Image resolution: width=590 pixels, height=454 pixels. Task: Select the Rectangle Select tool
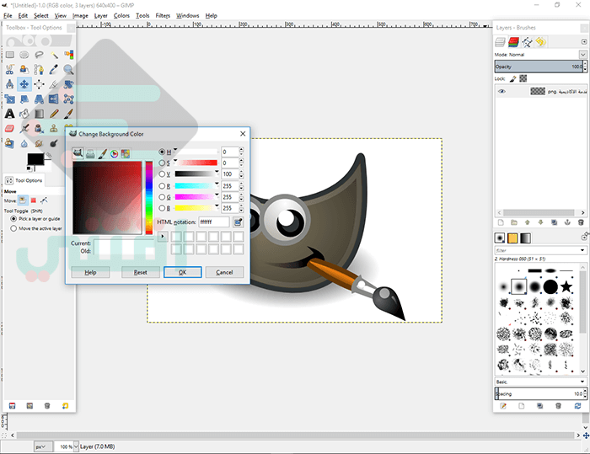pyautogui.click(x=10, y=55)
